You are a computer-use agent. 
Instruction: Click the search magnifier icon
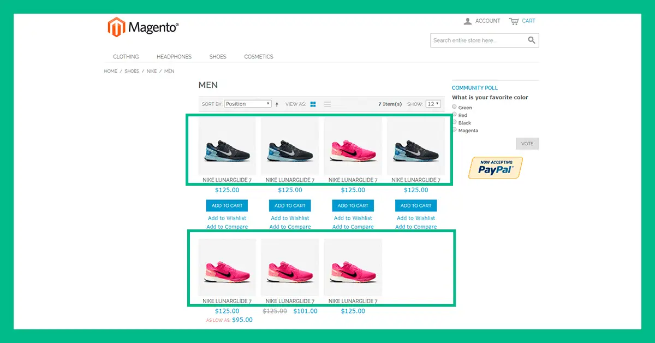click(532, 40)
